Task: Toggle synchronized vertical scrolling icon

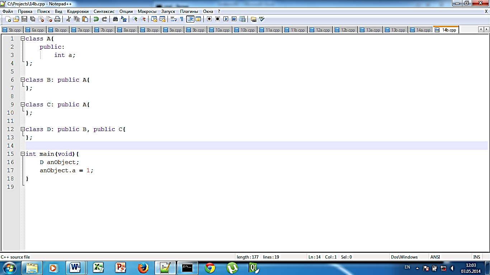Action: (154, 19)
